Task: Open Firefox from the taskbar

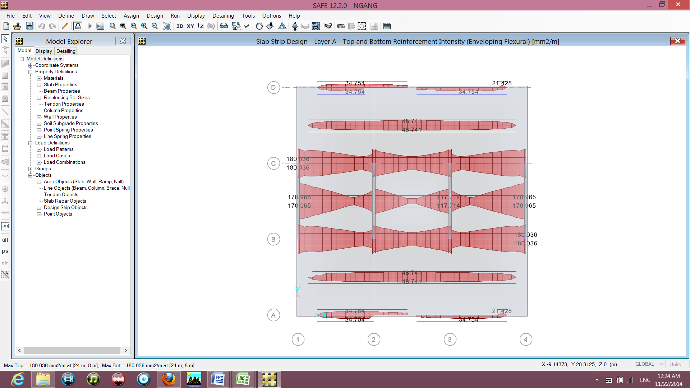Action: point(169,379)
